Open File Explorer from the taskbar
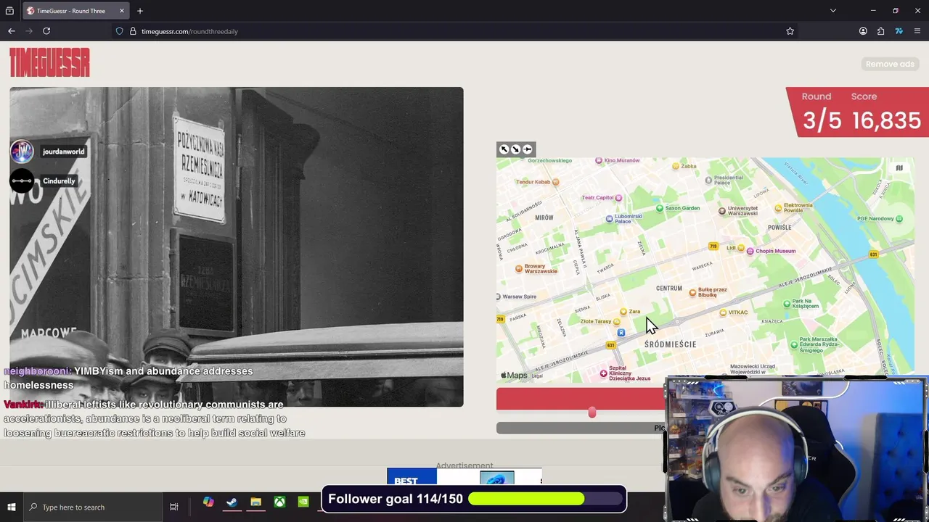 (255, 502)
